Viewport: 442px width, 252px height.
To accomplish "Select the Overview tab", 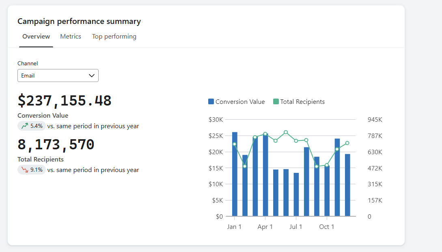I will point(36,36).
